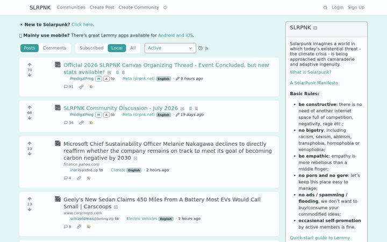Open the 34 comments on Community Discussion
The height and width of the screenshot is (242, 387).
tap(69, 123)
